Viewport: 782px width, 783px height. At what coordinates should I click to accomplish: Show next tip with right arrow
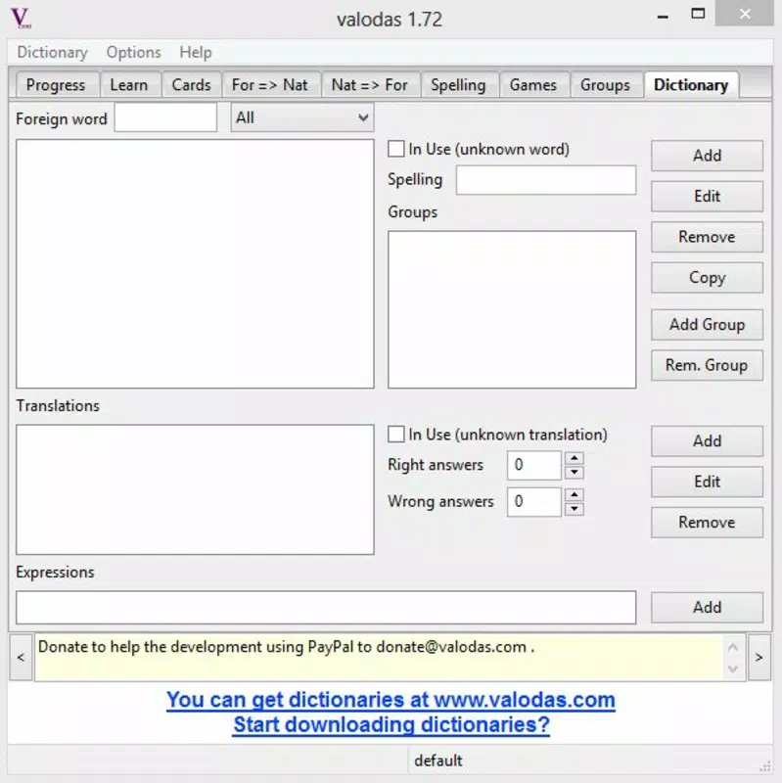pyautogui.click(x=759, y=657)
